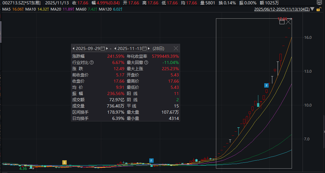Toggle the yellow padlock lock icon

tap(318, 10)
